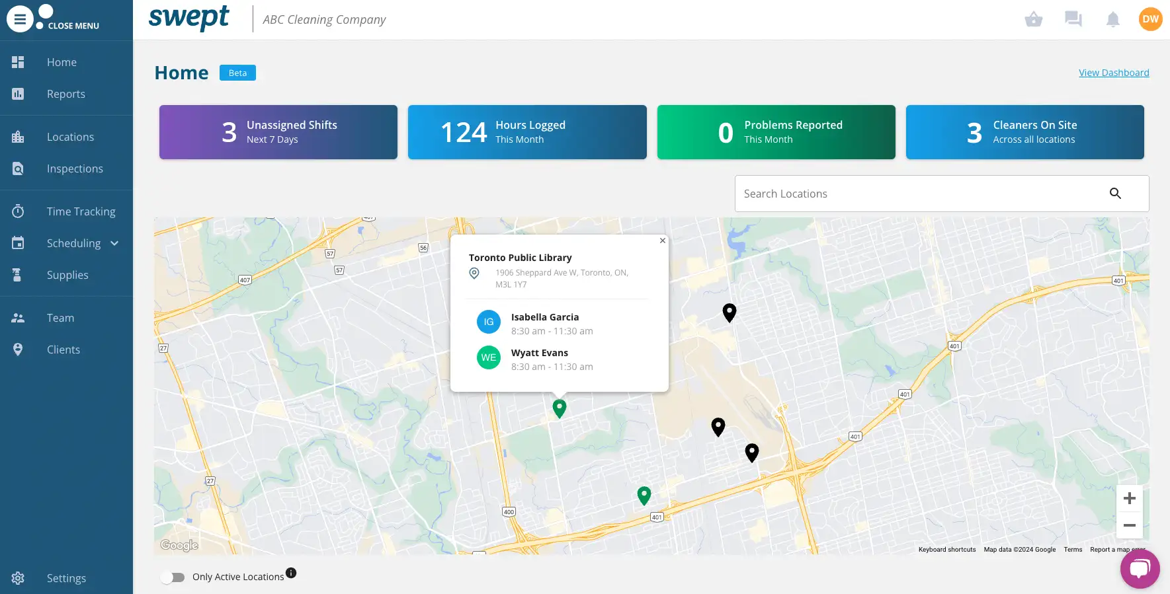1170x594 pixels.
Task: Open messages chat bubbles icon
Action: tap(1073, 19)
